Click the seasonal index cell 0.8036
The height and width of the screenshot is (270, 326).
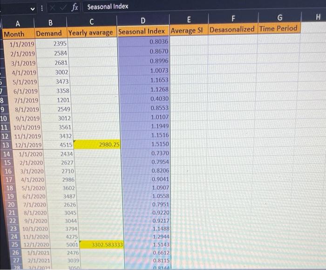pos(143,42)
